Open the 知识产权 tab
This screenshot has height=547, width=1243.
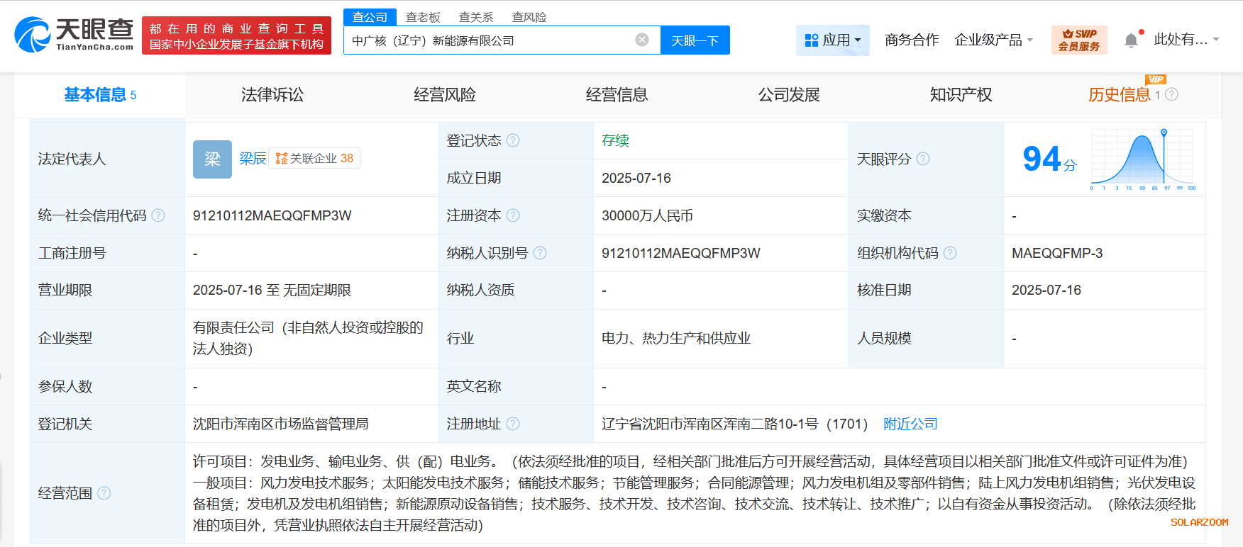pyautogui.click(x=961, y=95)
